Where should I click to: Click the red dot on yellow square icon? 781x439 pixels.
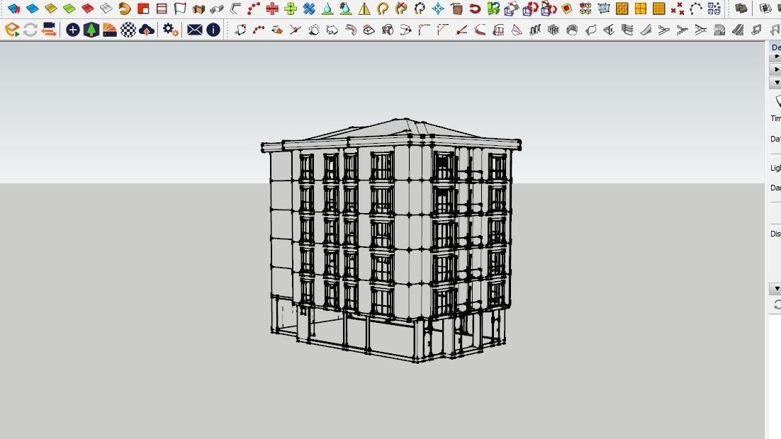pos(566,8)
